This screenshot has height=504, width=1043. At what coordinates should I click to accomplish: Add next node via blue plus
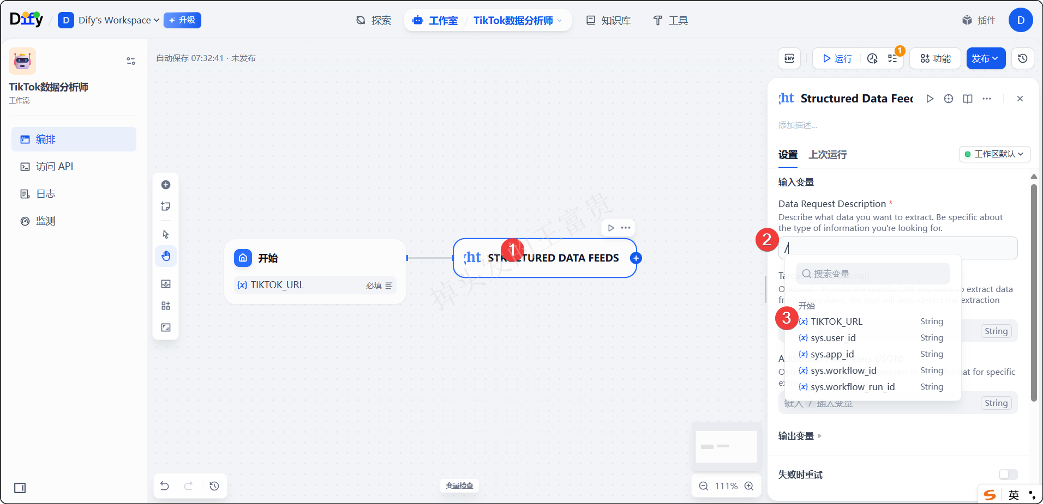[x=636, y=258]
